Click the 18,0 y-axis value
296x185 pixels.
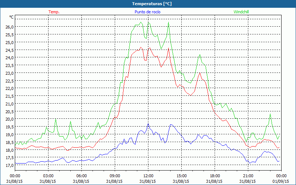(10, 150)
